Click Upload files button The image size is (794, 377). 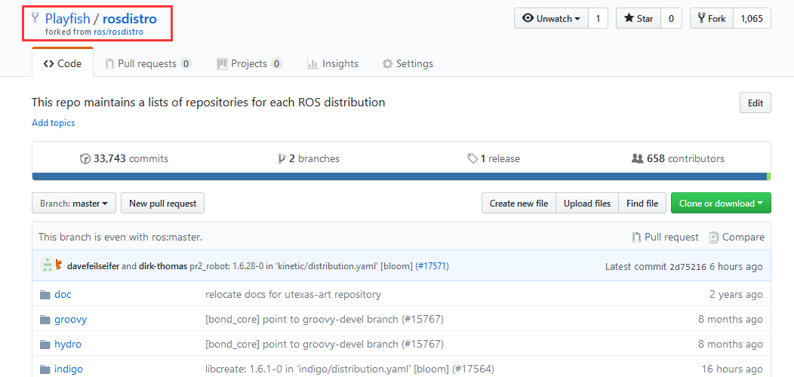tap(587, 204)
